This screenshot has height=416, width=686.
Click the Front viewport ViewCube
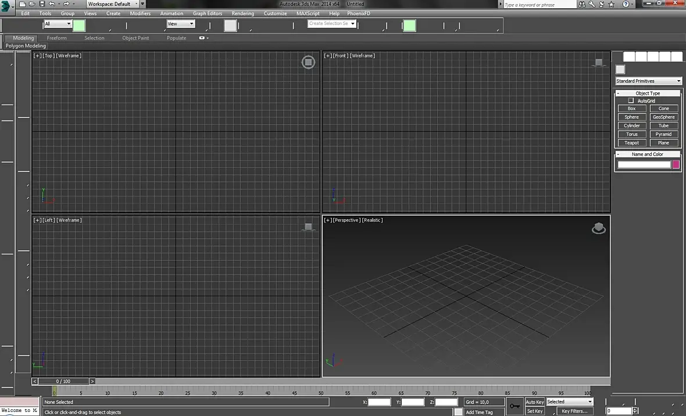point(598,63)
